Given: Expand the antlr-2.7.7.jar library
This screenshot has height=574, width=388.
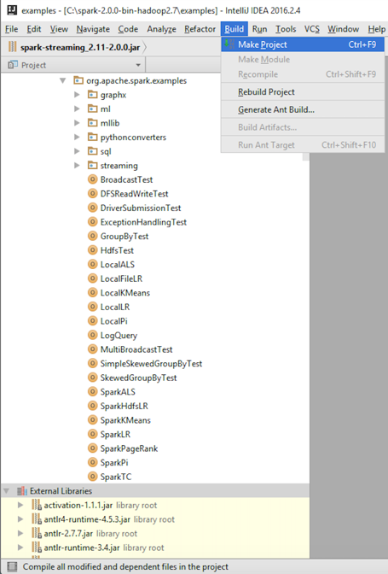Looking at the screenshot, I should (20, 533).
